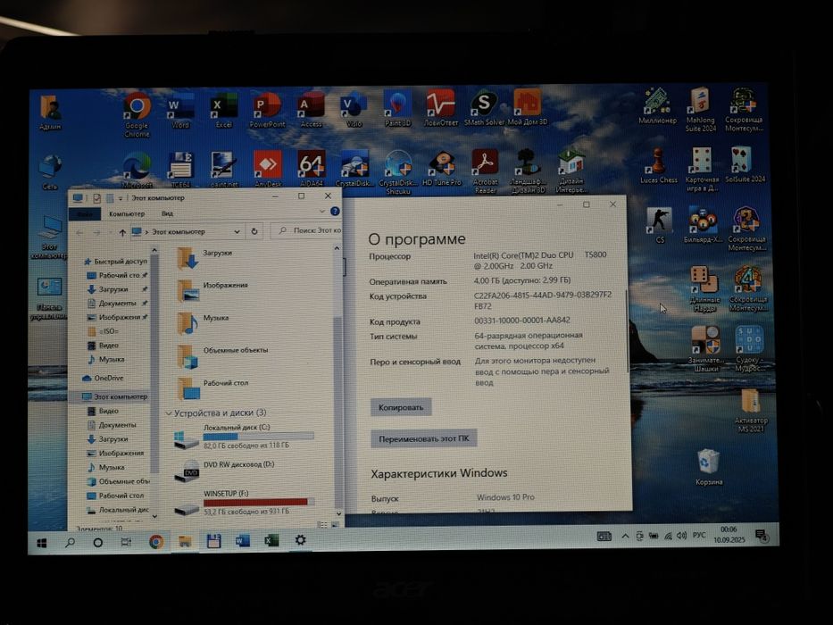The width and height of the screenshot is (833, 625).
Task: Select the WINSETUP (F:) drive
Action: click(245, 503)
